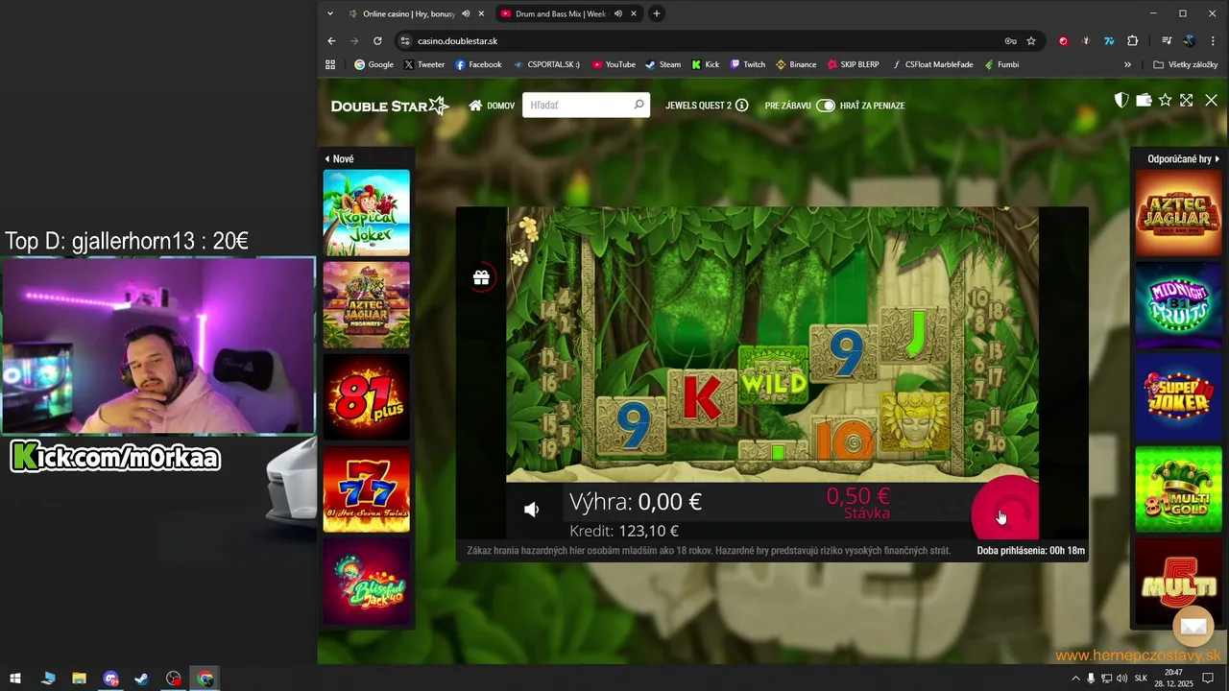Add game to favorites with star icon
This screenshot has width=1229, height=691.
1165,100
